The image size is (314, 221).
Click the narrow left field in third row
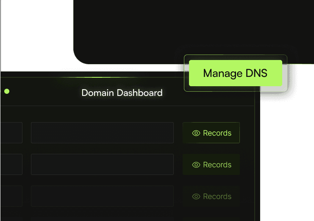(x=11, y=196)
